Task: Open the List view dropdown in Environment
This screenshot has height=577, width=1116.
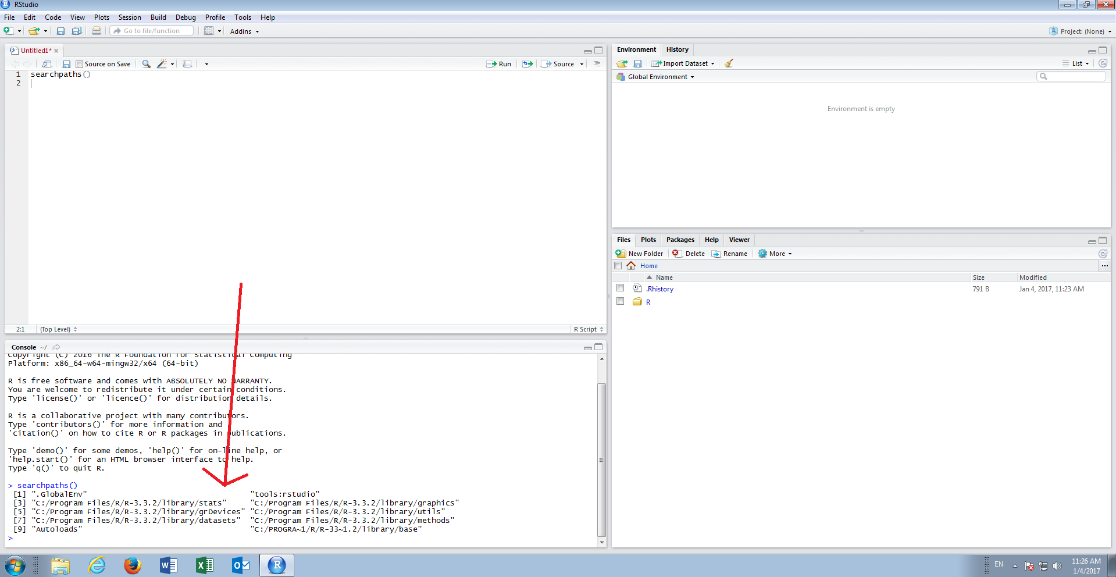Action: (1076, 63)
